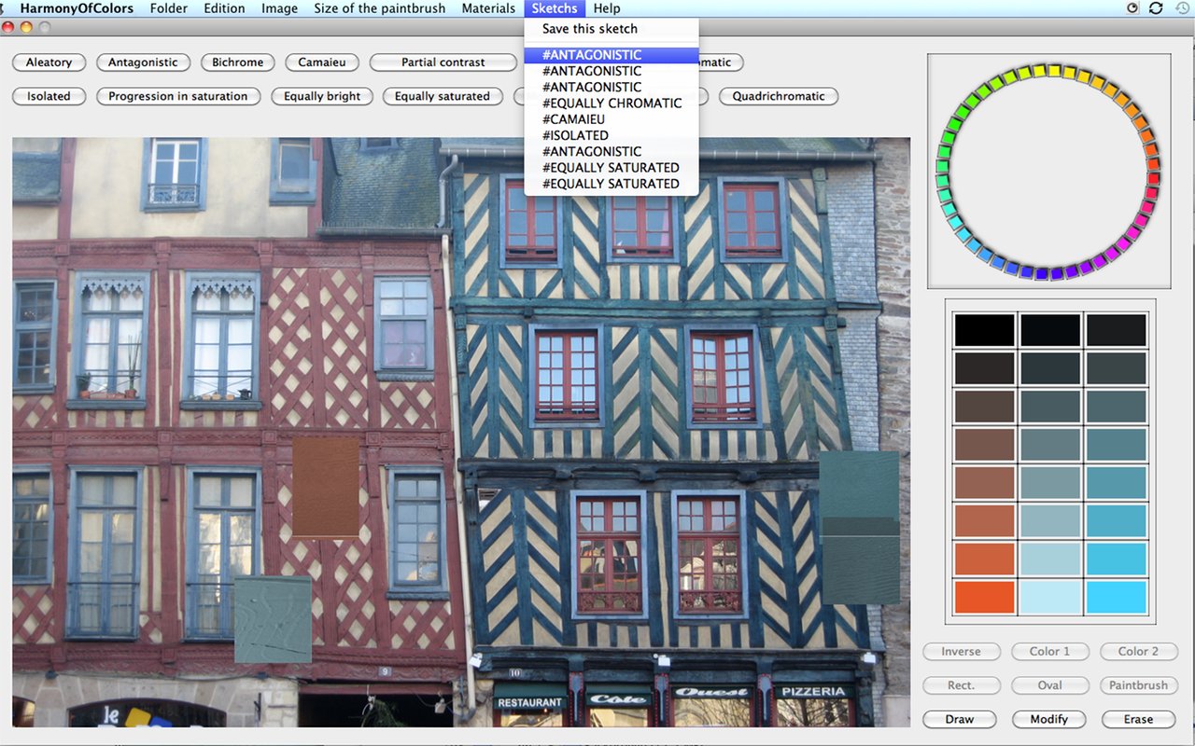The image size is (1195, 746).
Task: Open the Materials menu
Action: pos(488,8)
